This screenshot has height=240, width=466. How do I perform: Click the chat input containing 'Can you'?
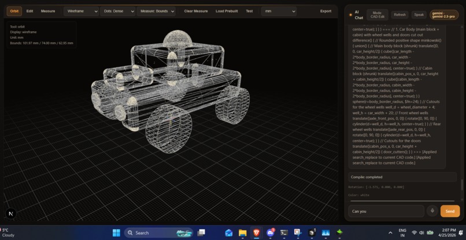point(386,211)
